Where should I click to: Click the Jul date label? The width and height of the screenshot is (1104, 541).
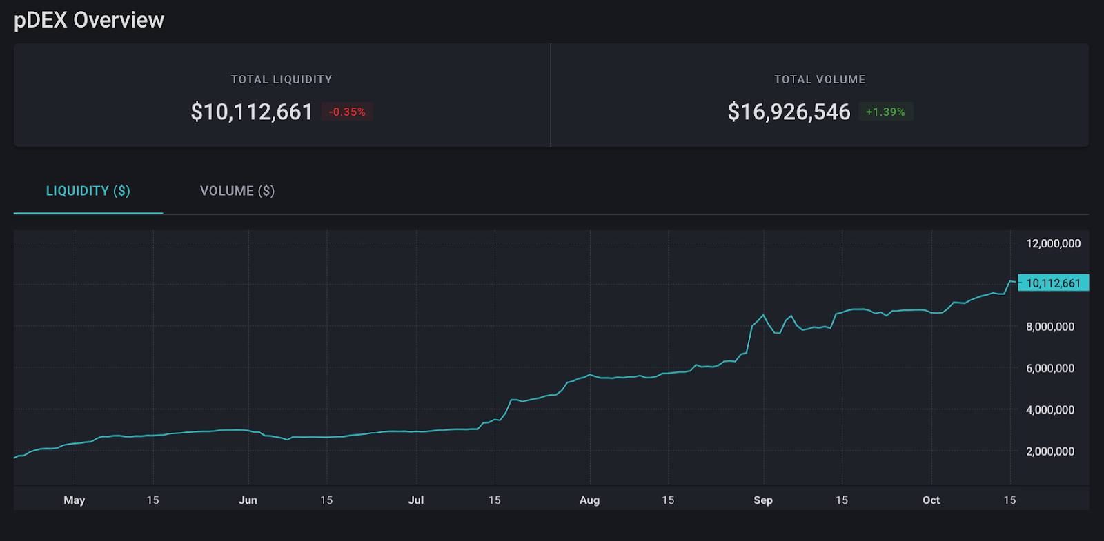pos(416,500)
